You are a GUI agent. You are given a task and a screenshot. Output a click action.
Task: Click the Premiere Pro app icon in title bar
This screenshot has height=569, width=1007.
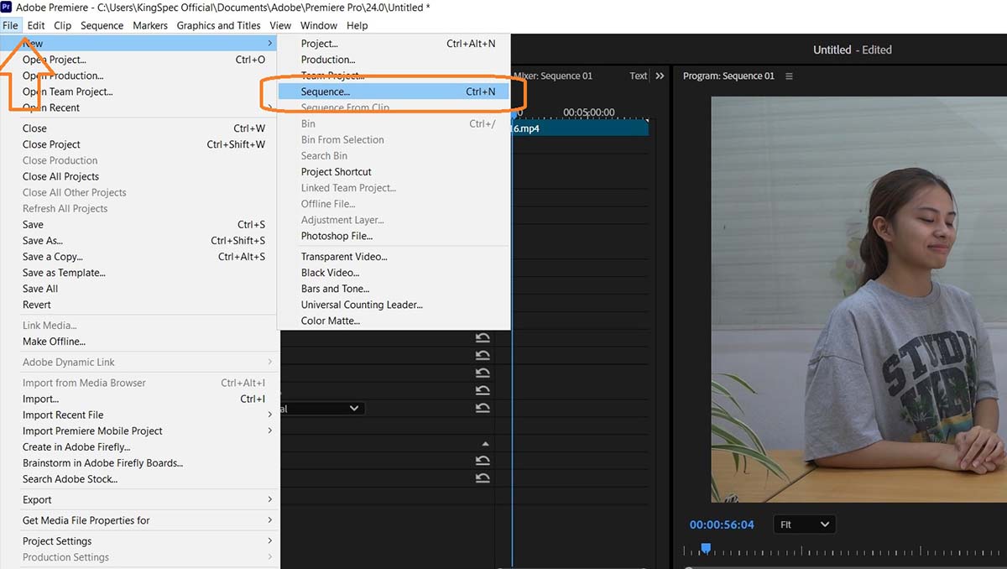point(7,7)
